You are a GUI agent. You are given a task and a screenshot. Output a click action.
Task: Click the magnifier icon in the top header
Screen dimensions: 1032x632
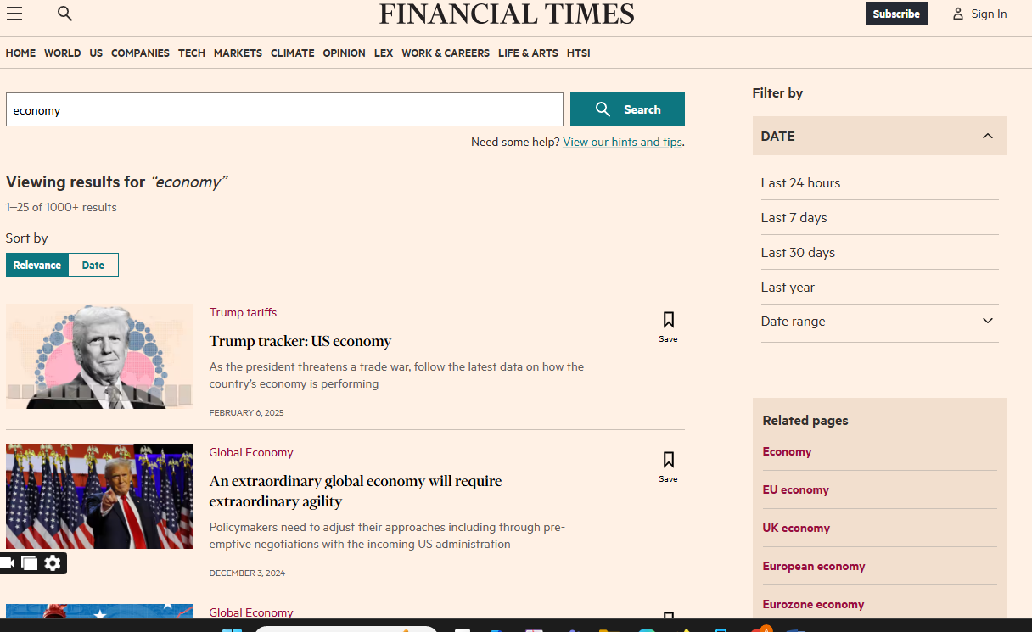pyautogui.click(x=64, y=14)
